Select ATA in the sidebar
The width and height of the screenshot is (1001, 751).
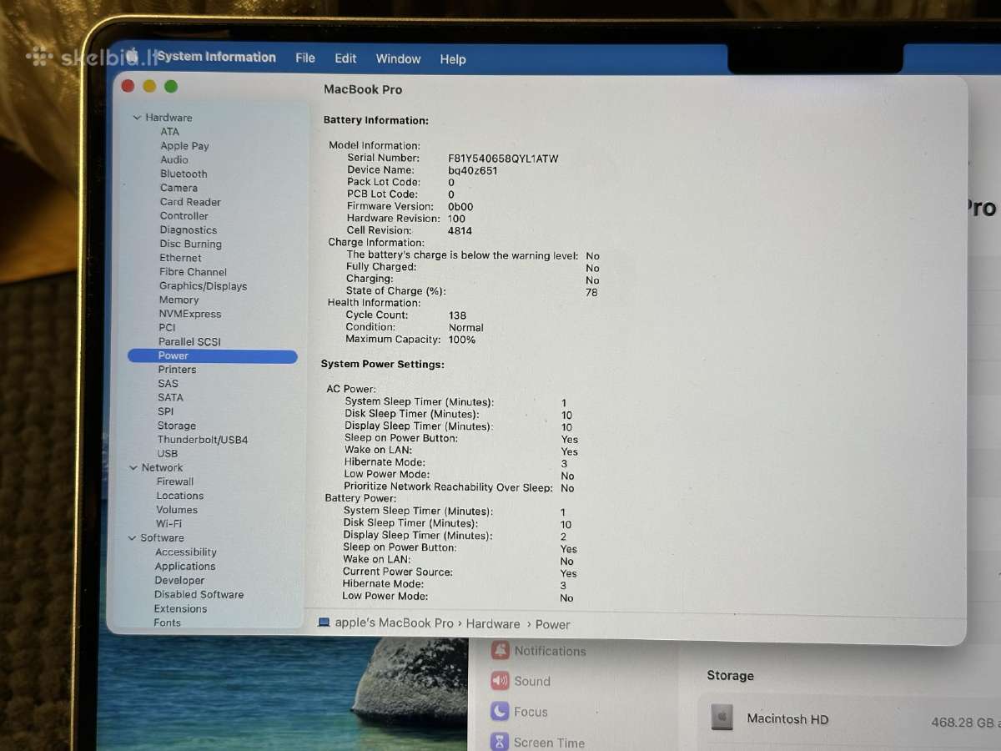169,132
